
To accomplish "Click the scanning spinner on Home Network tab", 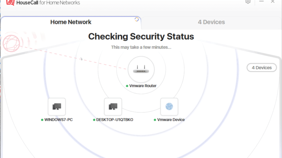I will coord(137,19).
